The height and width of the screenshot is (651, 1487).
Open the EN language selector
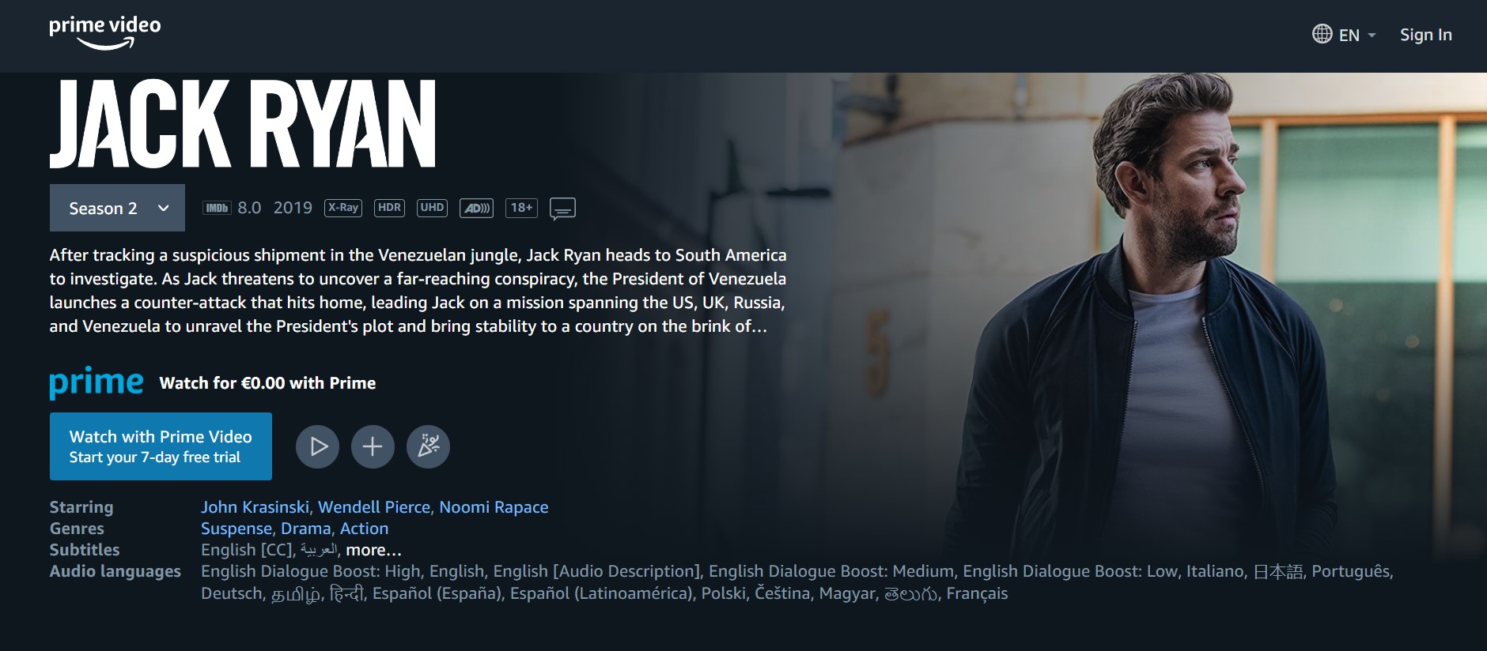click(x=1344, y=35)
